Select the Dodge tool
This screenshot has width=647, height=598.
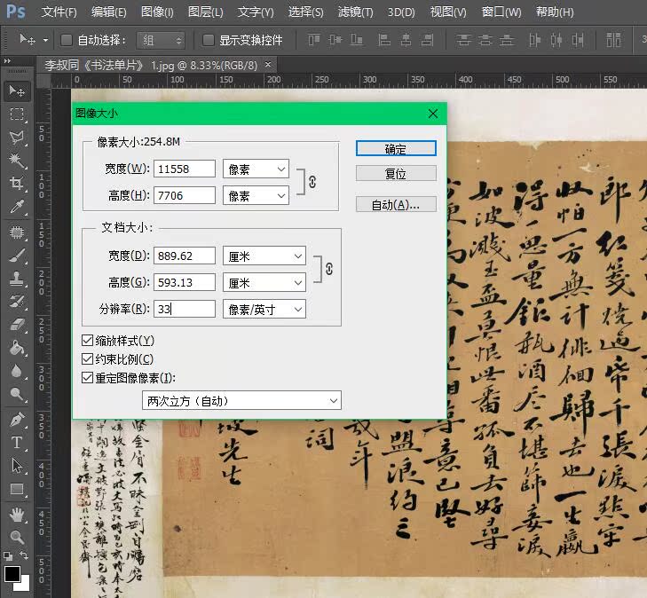[x=17, y=394]
